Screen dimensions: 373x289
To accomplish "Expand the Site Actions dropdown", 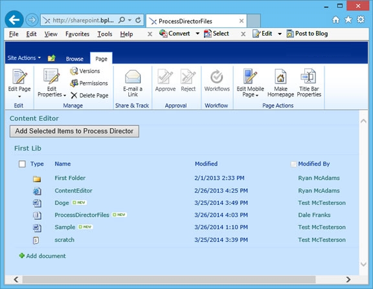I will click(24, 58).
